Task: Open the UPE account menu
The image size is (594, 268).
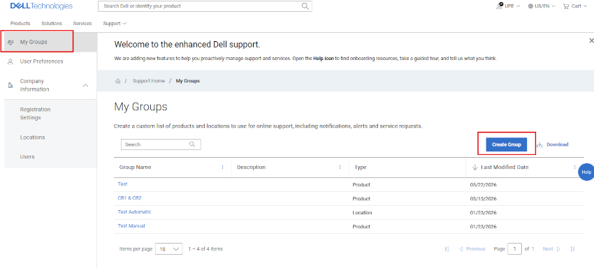Action: (508, 6)
